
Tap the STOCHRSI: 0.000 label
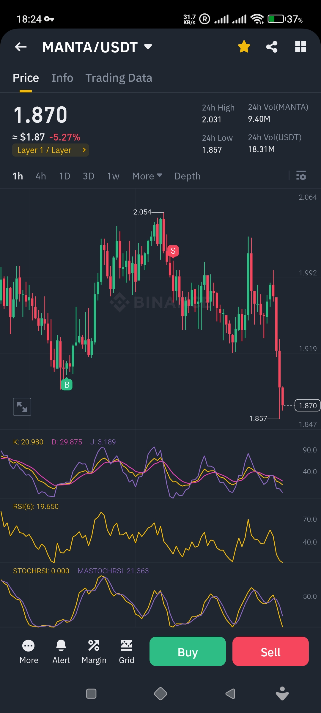tap(41, 571)
